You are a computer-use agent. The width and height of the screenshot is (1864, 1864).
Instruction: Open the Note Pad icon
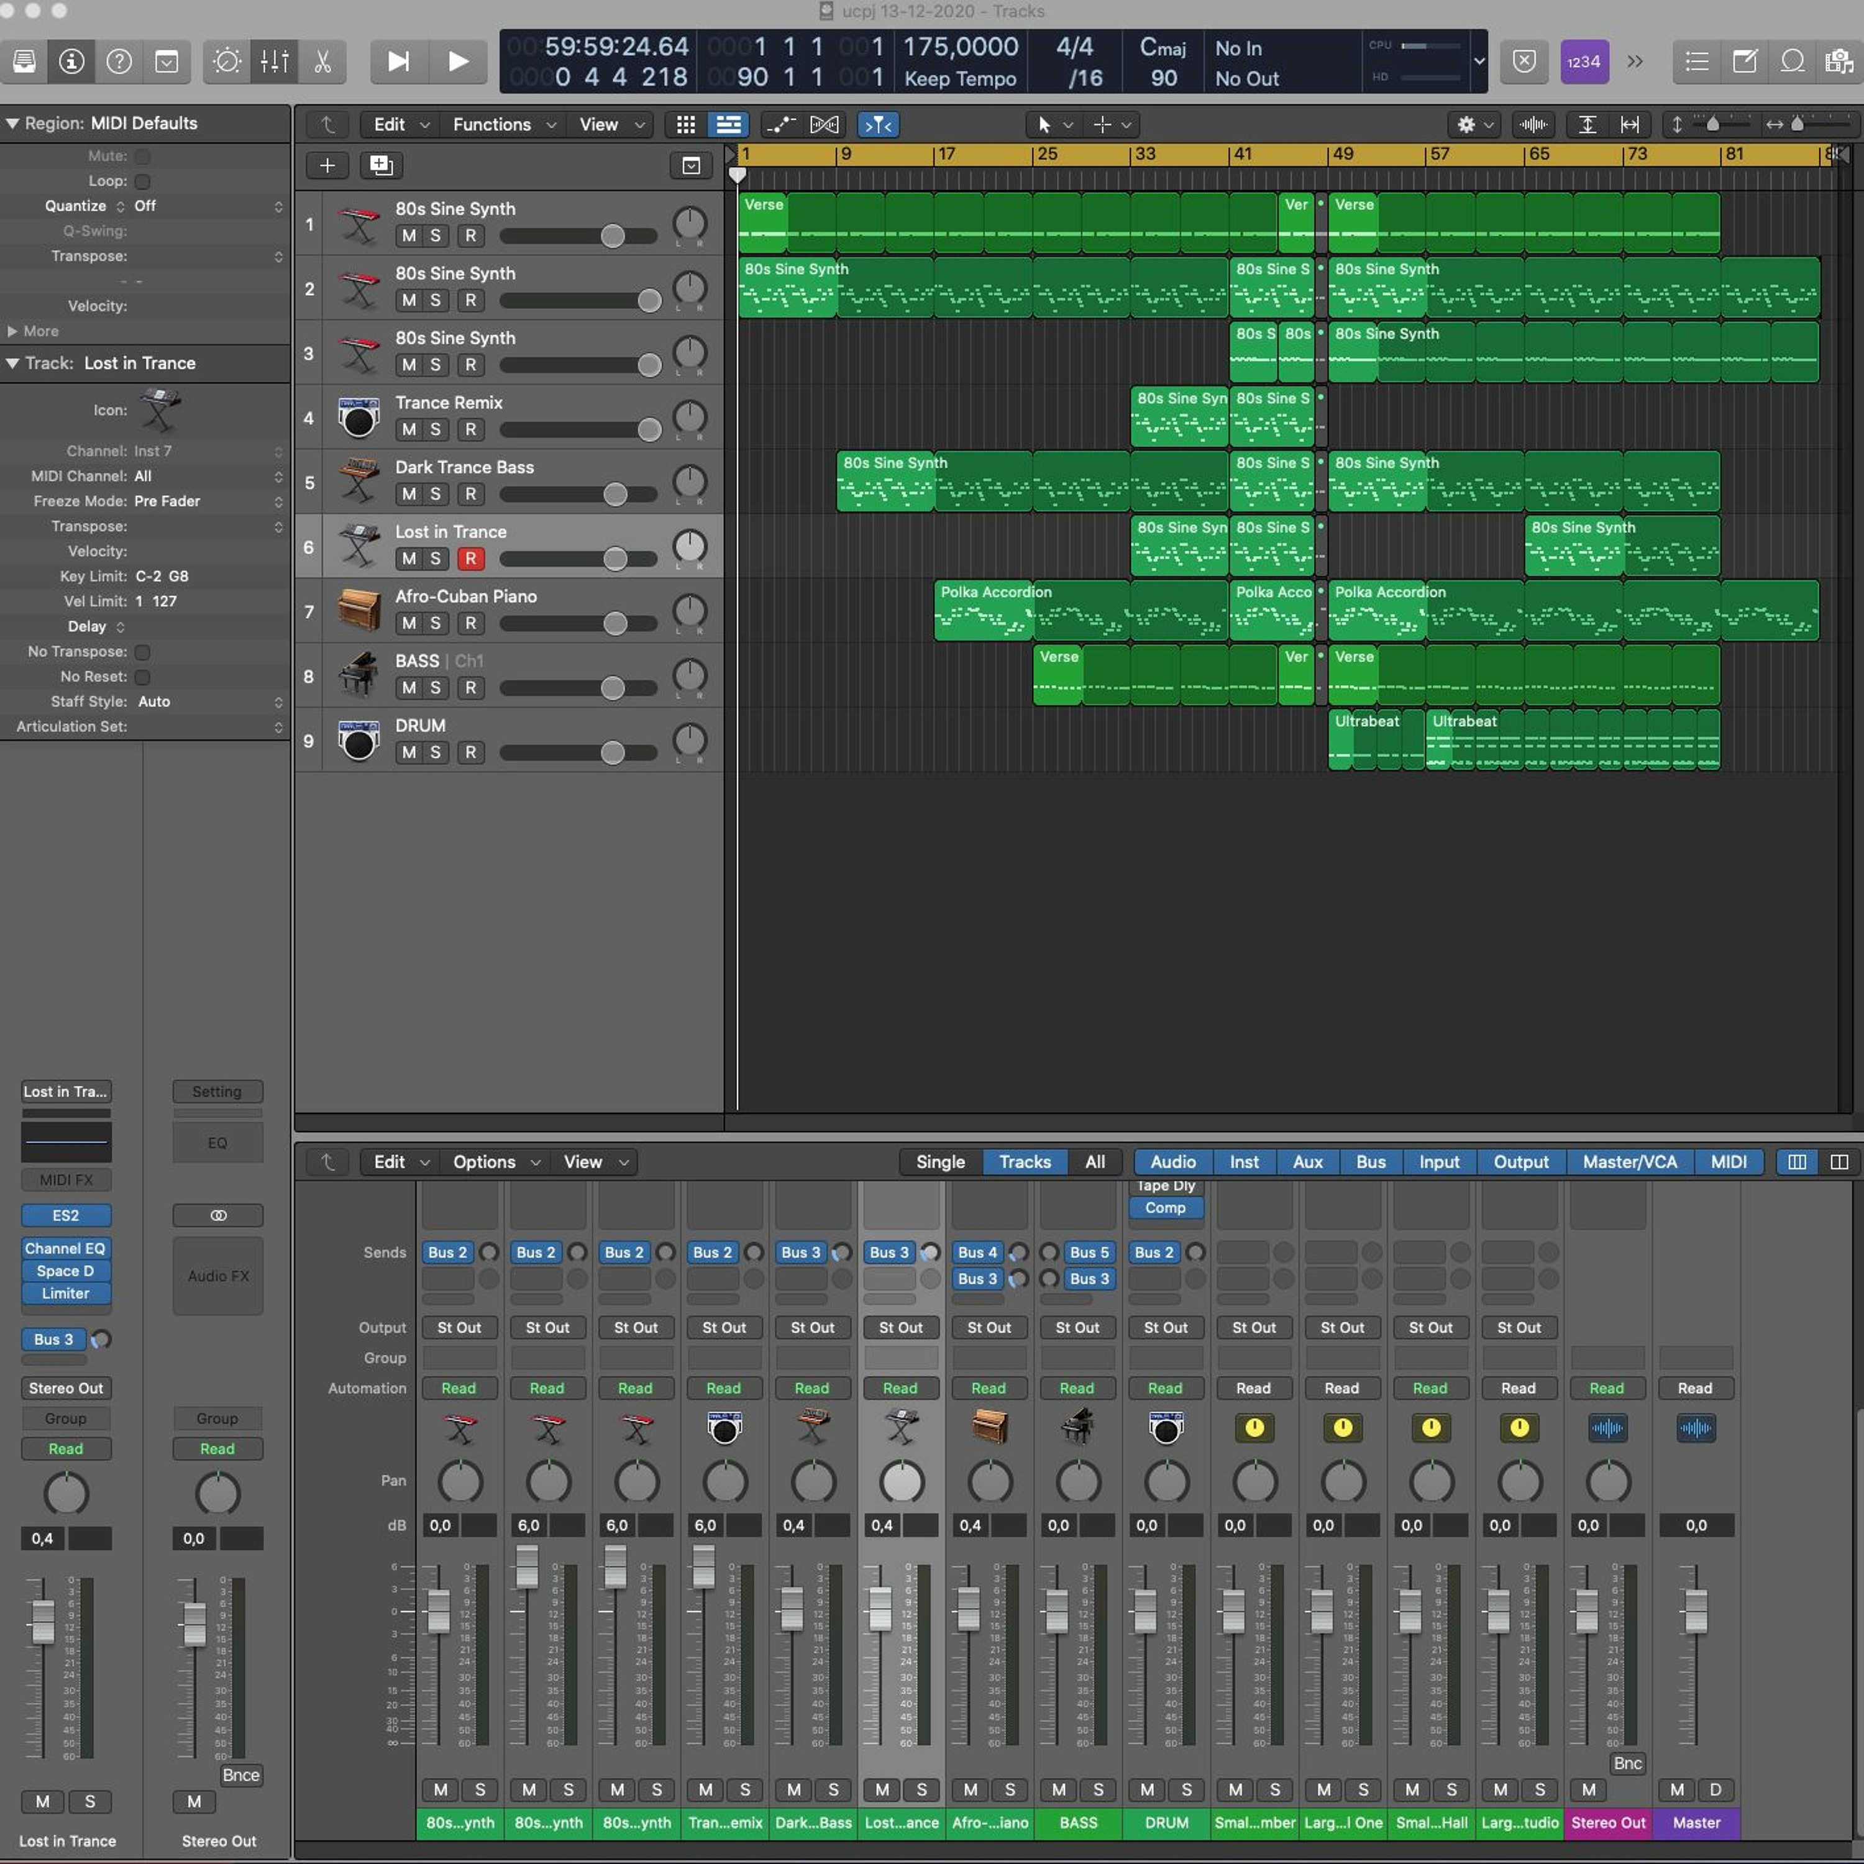tap(1744, 62)
